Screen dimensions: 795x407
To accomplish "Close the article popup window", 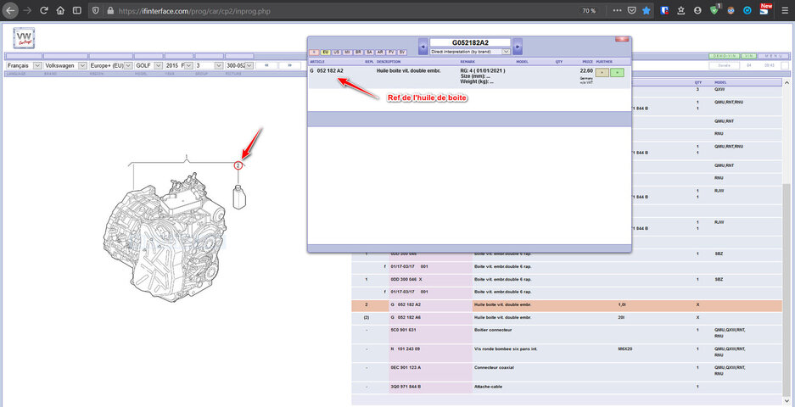I will coord(621,39).
